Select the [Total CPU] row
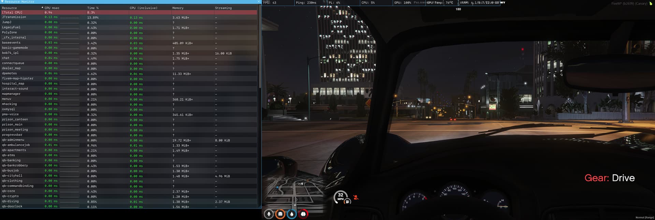 point(129,12)
